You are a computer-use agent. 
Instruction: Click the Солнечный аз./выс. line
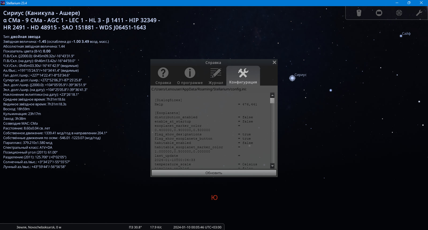click(36, 162)
